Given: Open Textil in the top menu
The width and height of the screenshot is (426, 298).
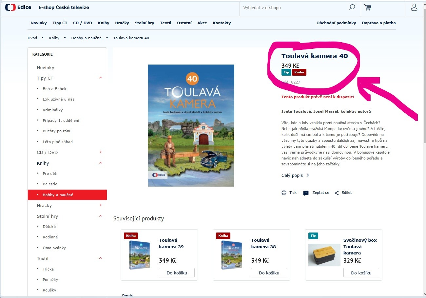Looking at the screenshot, I should (x=165, y=23).
